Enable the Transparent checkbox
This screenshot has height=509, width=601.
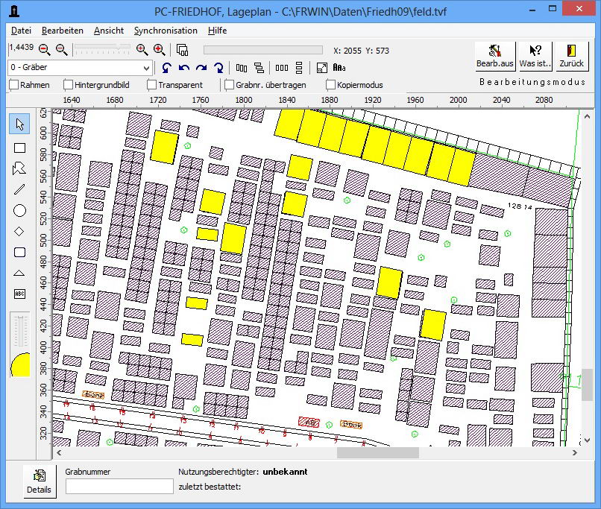[x=152, y=85]
